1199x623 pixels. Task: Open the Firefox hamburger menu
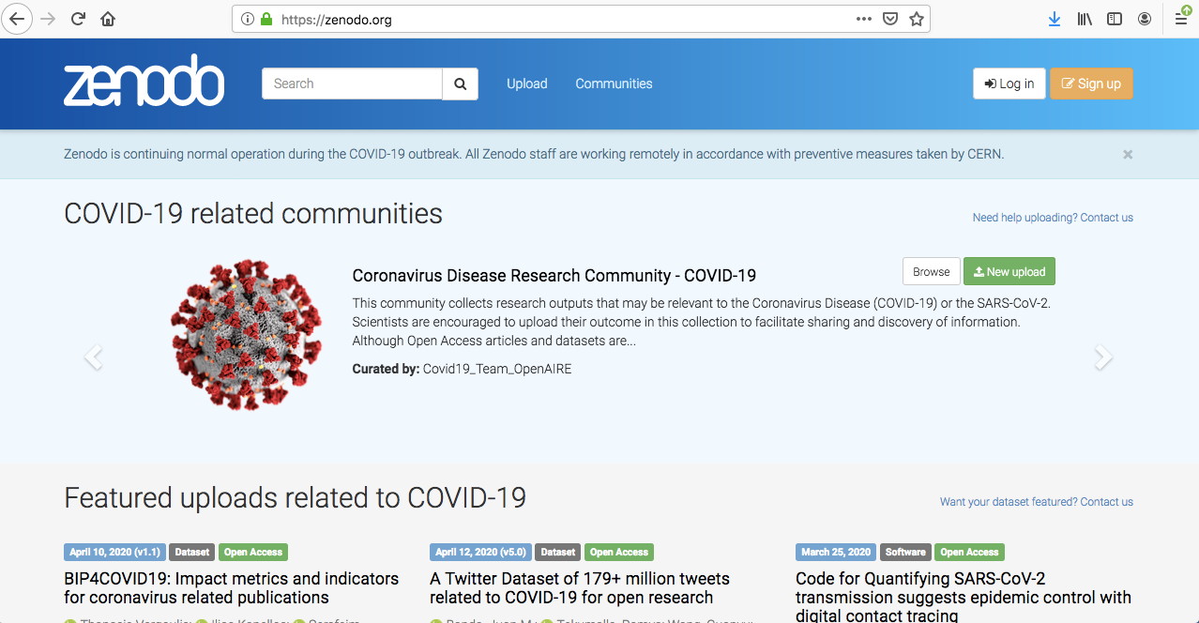1182,19
